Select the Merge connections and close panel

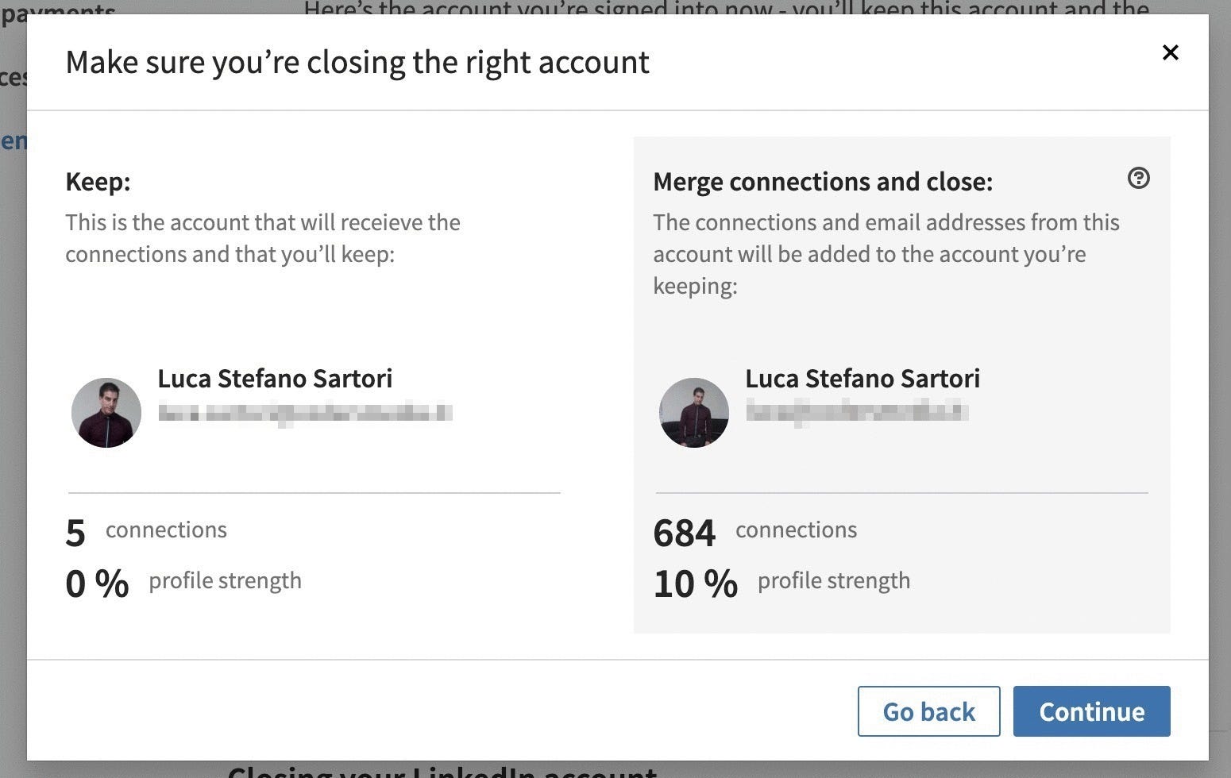click(x=901, y=381)
